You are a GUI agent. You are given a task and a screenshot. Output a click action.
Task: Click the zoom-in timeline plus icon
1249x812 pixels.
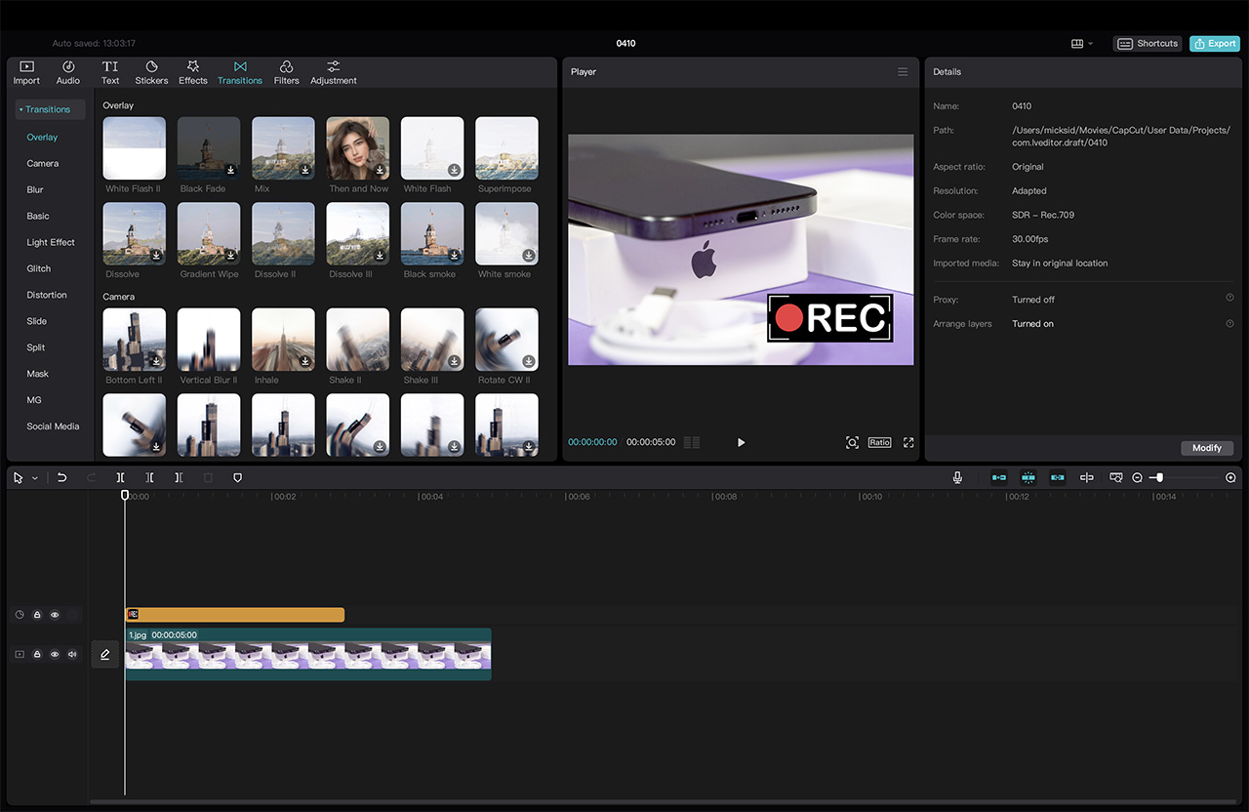tap(1230, 477)
